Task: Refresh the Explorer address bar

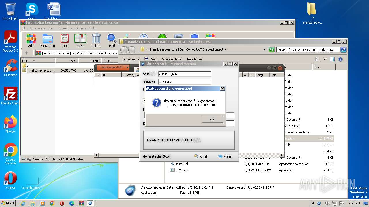Action: point(271,50)
